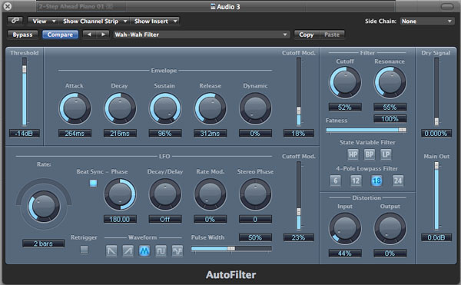Go to previous preset arrow
This screenshot has width=461, height=285.
(89, 35)
